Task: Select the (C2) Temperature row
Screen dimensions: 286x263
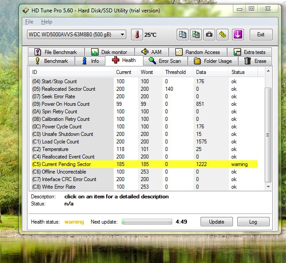Action: point(144,149)
